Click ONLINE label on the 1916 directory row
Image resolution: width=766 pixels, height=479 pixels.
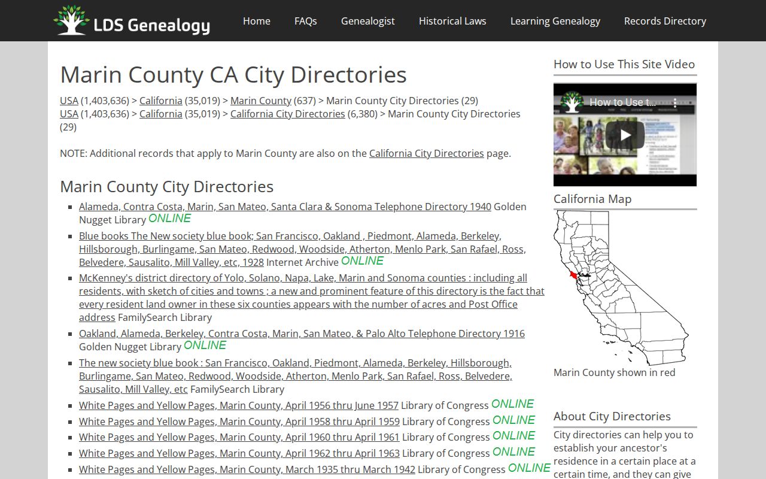205,345
